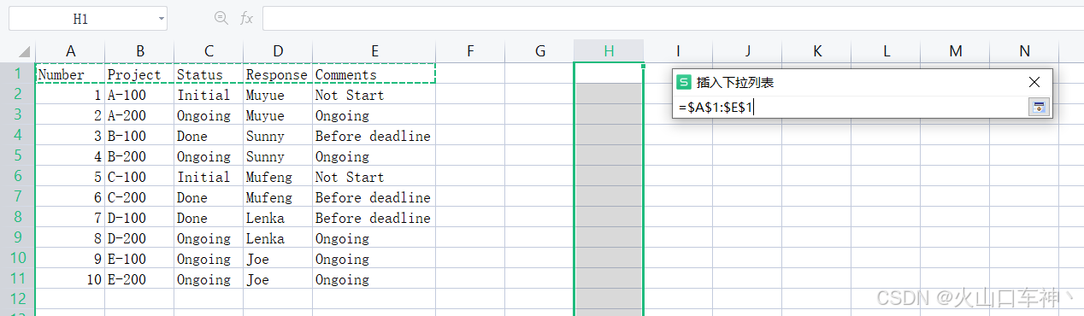The height and width of the screenshot is (316, 1084).
Task: Select column E header
Action: 374,51
